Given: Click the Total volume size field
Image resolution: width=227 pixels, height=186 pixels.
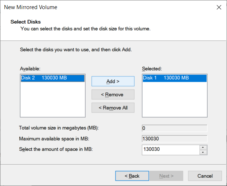Looking at the screenshot, I should click(x=175, y=128).
